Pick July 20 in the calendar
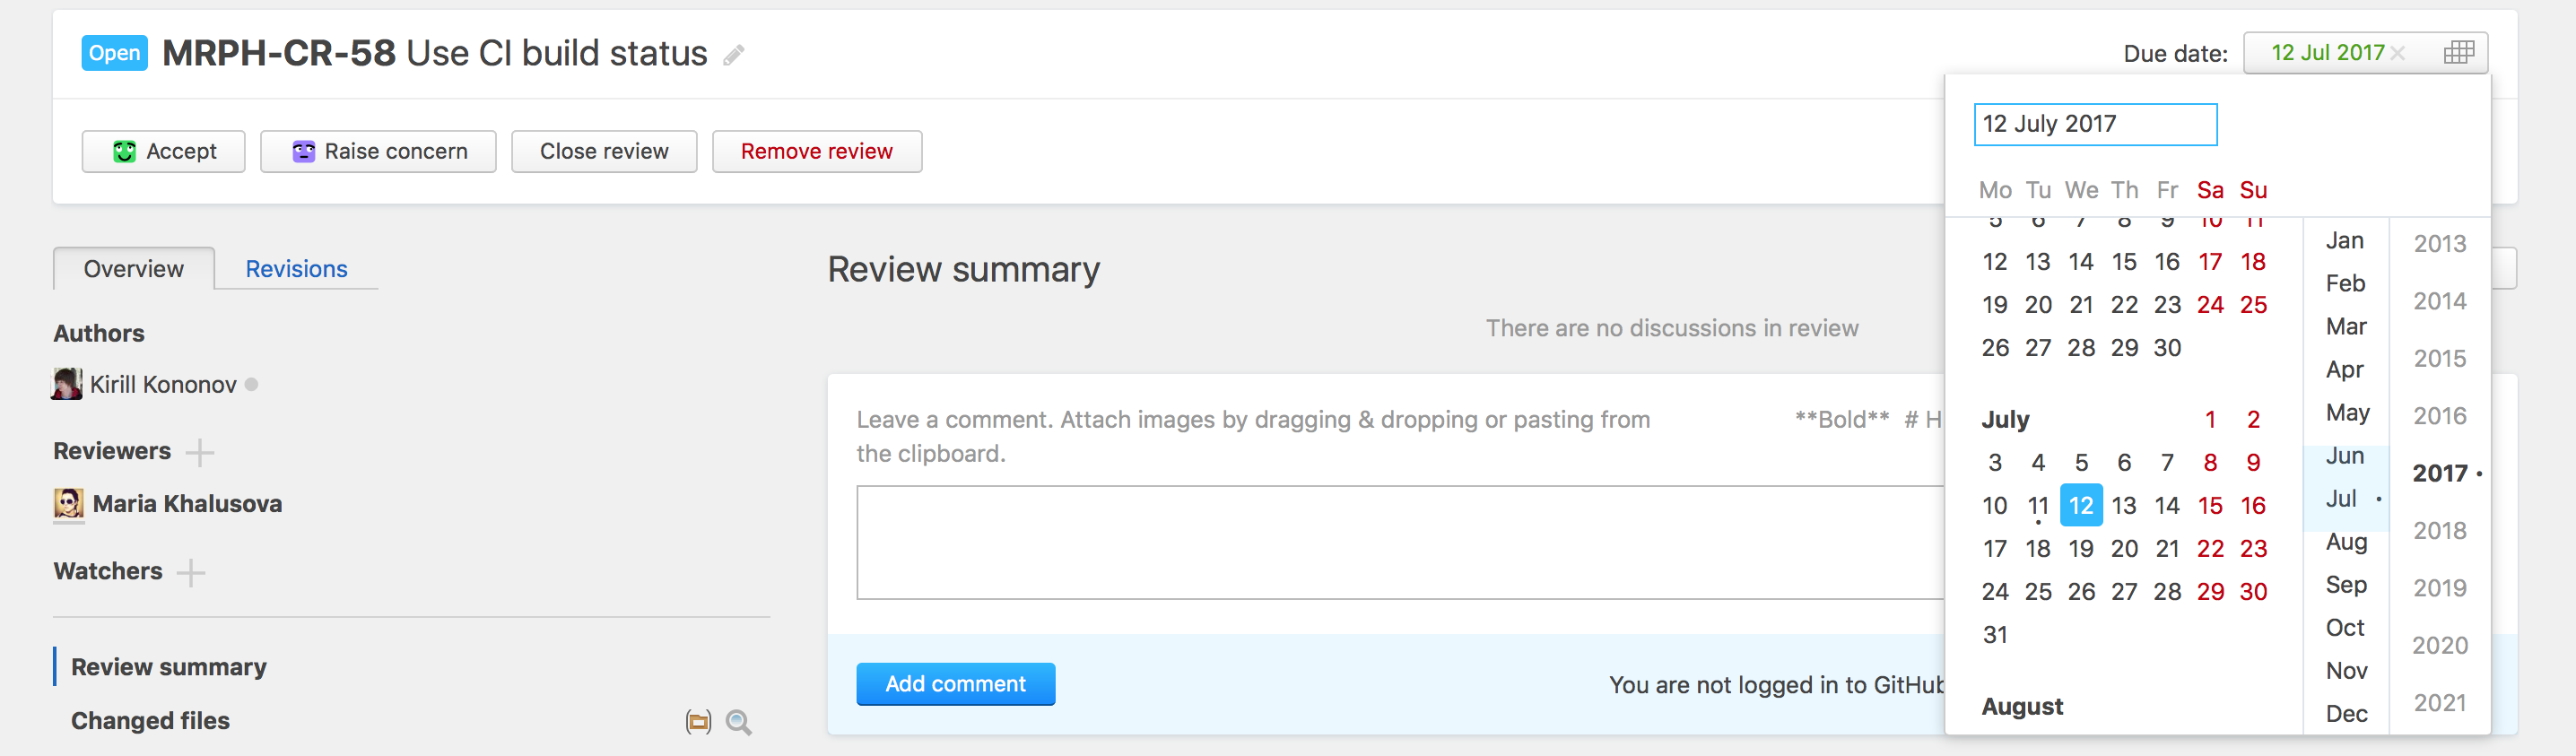2576x756 pixels. tap(2124, 549)
